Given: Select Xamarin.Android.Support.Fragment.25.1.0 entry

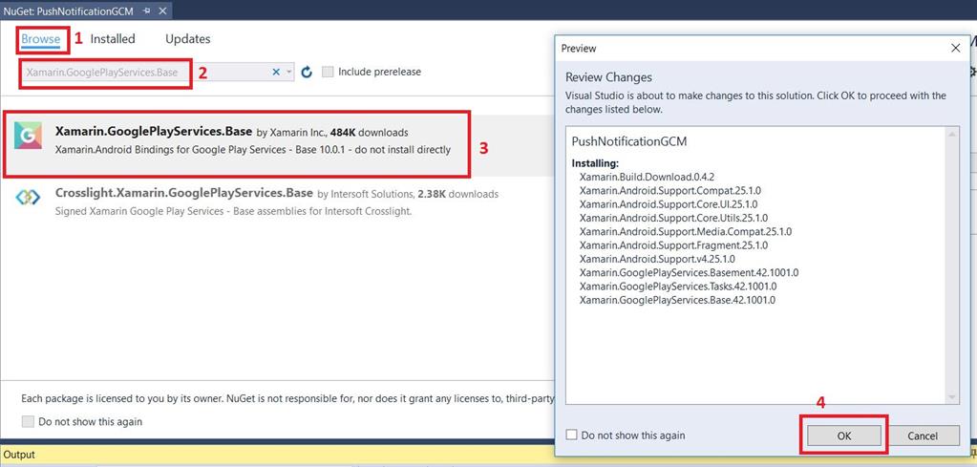Looking at the screenshot, I should (673, 244).
